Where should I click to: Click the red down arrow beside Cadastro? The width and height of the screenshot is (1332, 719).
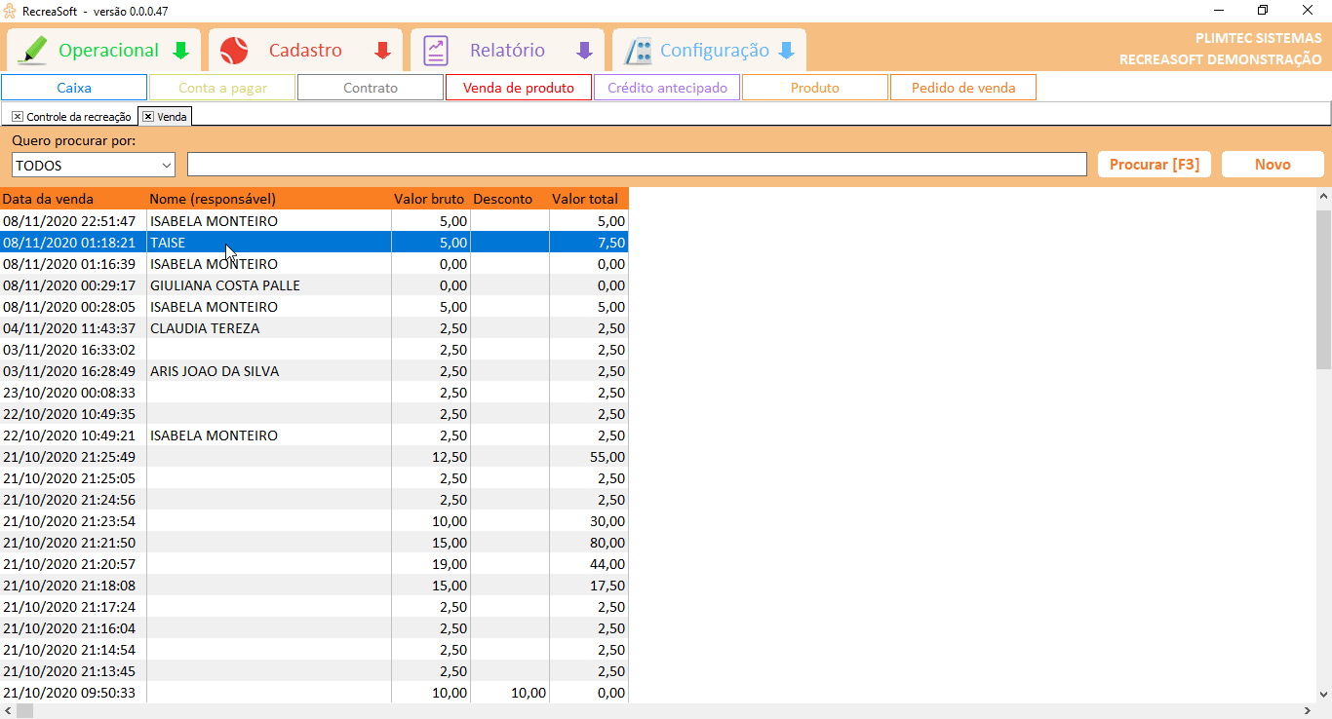click(383, 51)
